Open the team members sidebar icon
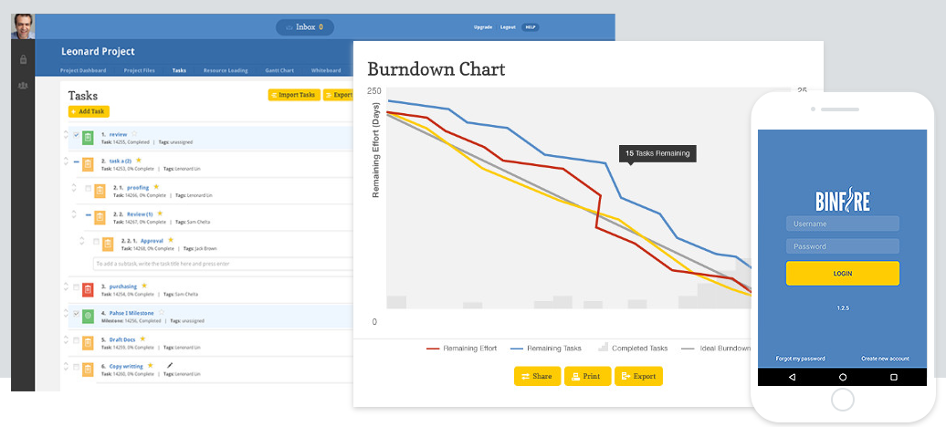 click(23, 86)
